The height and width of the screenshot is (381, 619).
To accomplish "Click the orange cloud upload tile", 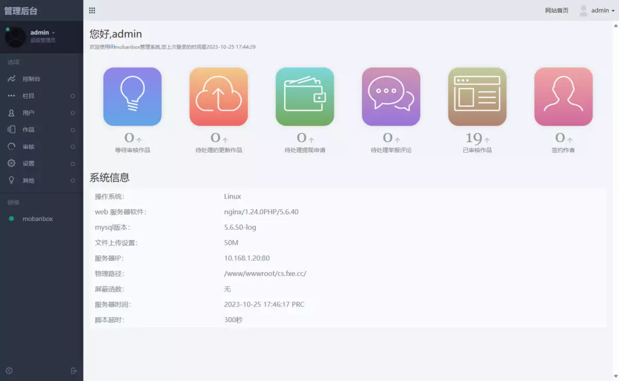I will click(219, 97).
